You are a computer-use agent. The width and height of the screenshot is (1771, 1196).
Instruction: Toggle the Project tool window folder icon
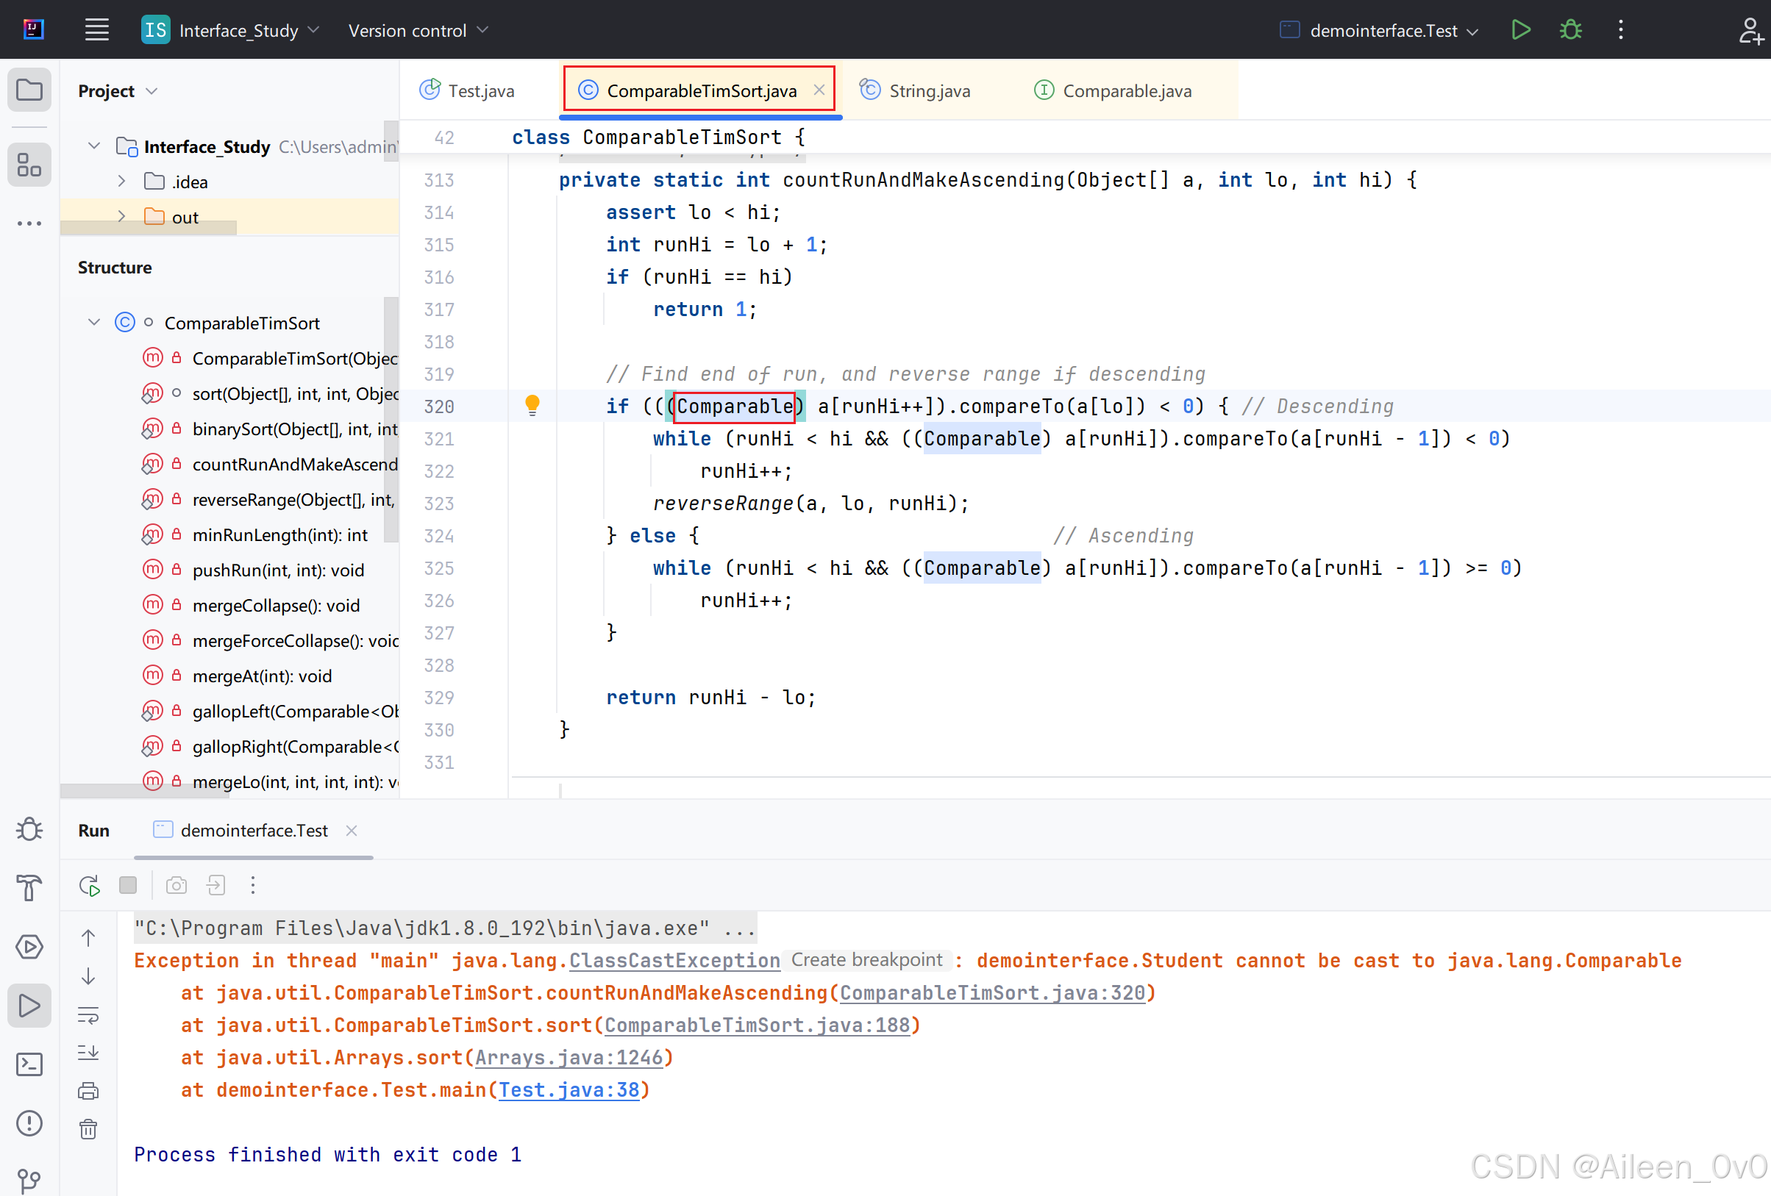click(x=29, y=90)
